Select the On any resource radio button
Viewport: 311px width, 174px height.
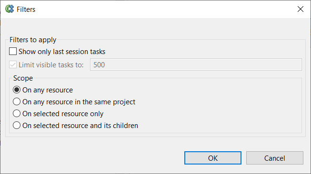pos(17,90)
